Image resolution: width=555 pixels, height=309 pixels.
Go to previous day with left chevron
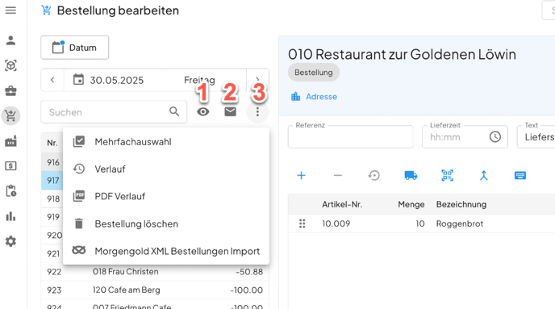click(52, 80)
